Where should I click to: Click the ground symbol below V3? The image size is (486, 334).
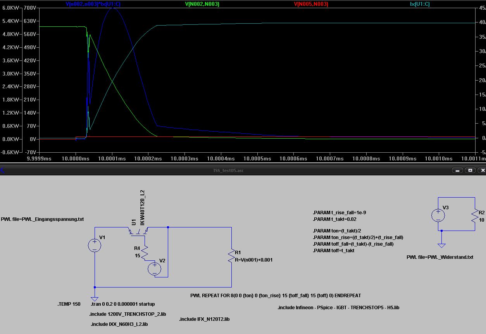coord(442,245)
